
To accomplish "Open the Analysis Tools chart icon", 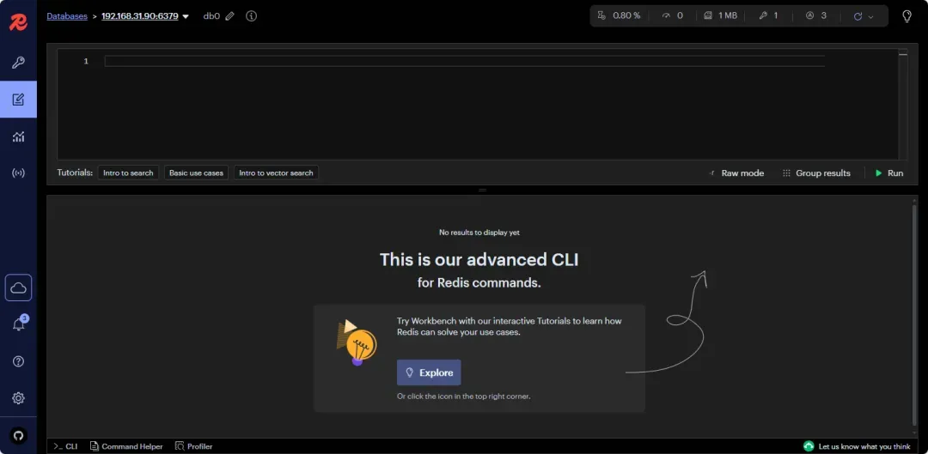I will (x=18, y=136).
